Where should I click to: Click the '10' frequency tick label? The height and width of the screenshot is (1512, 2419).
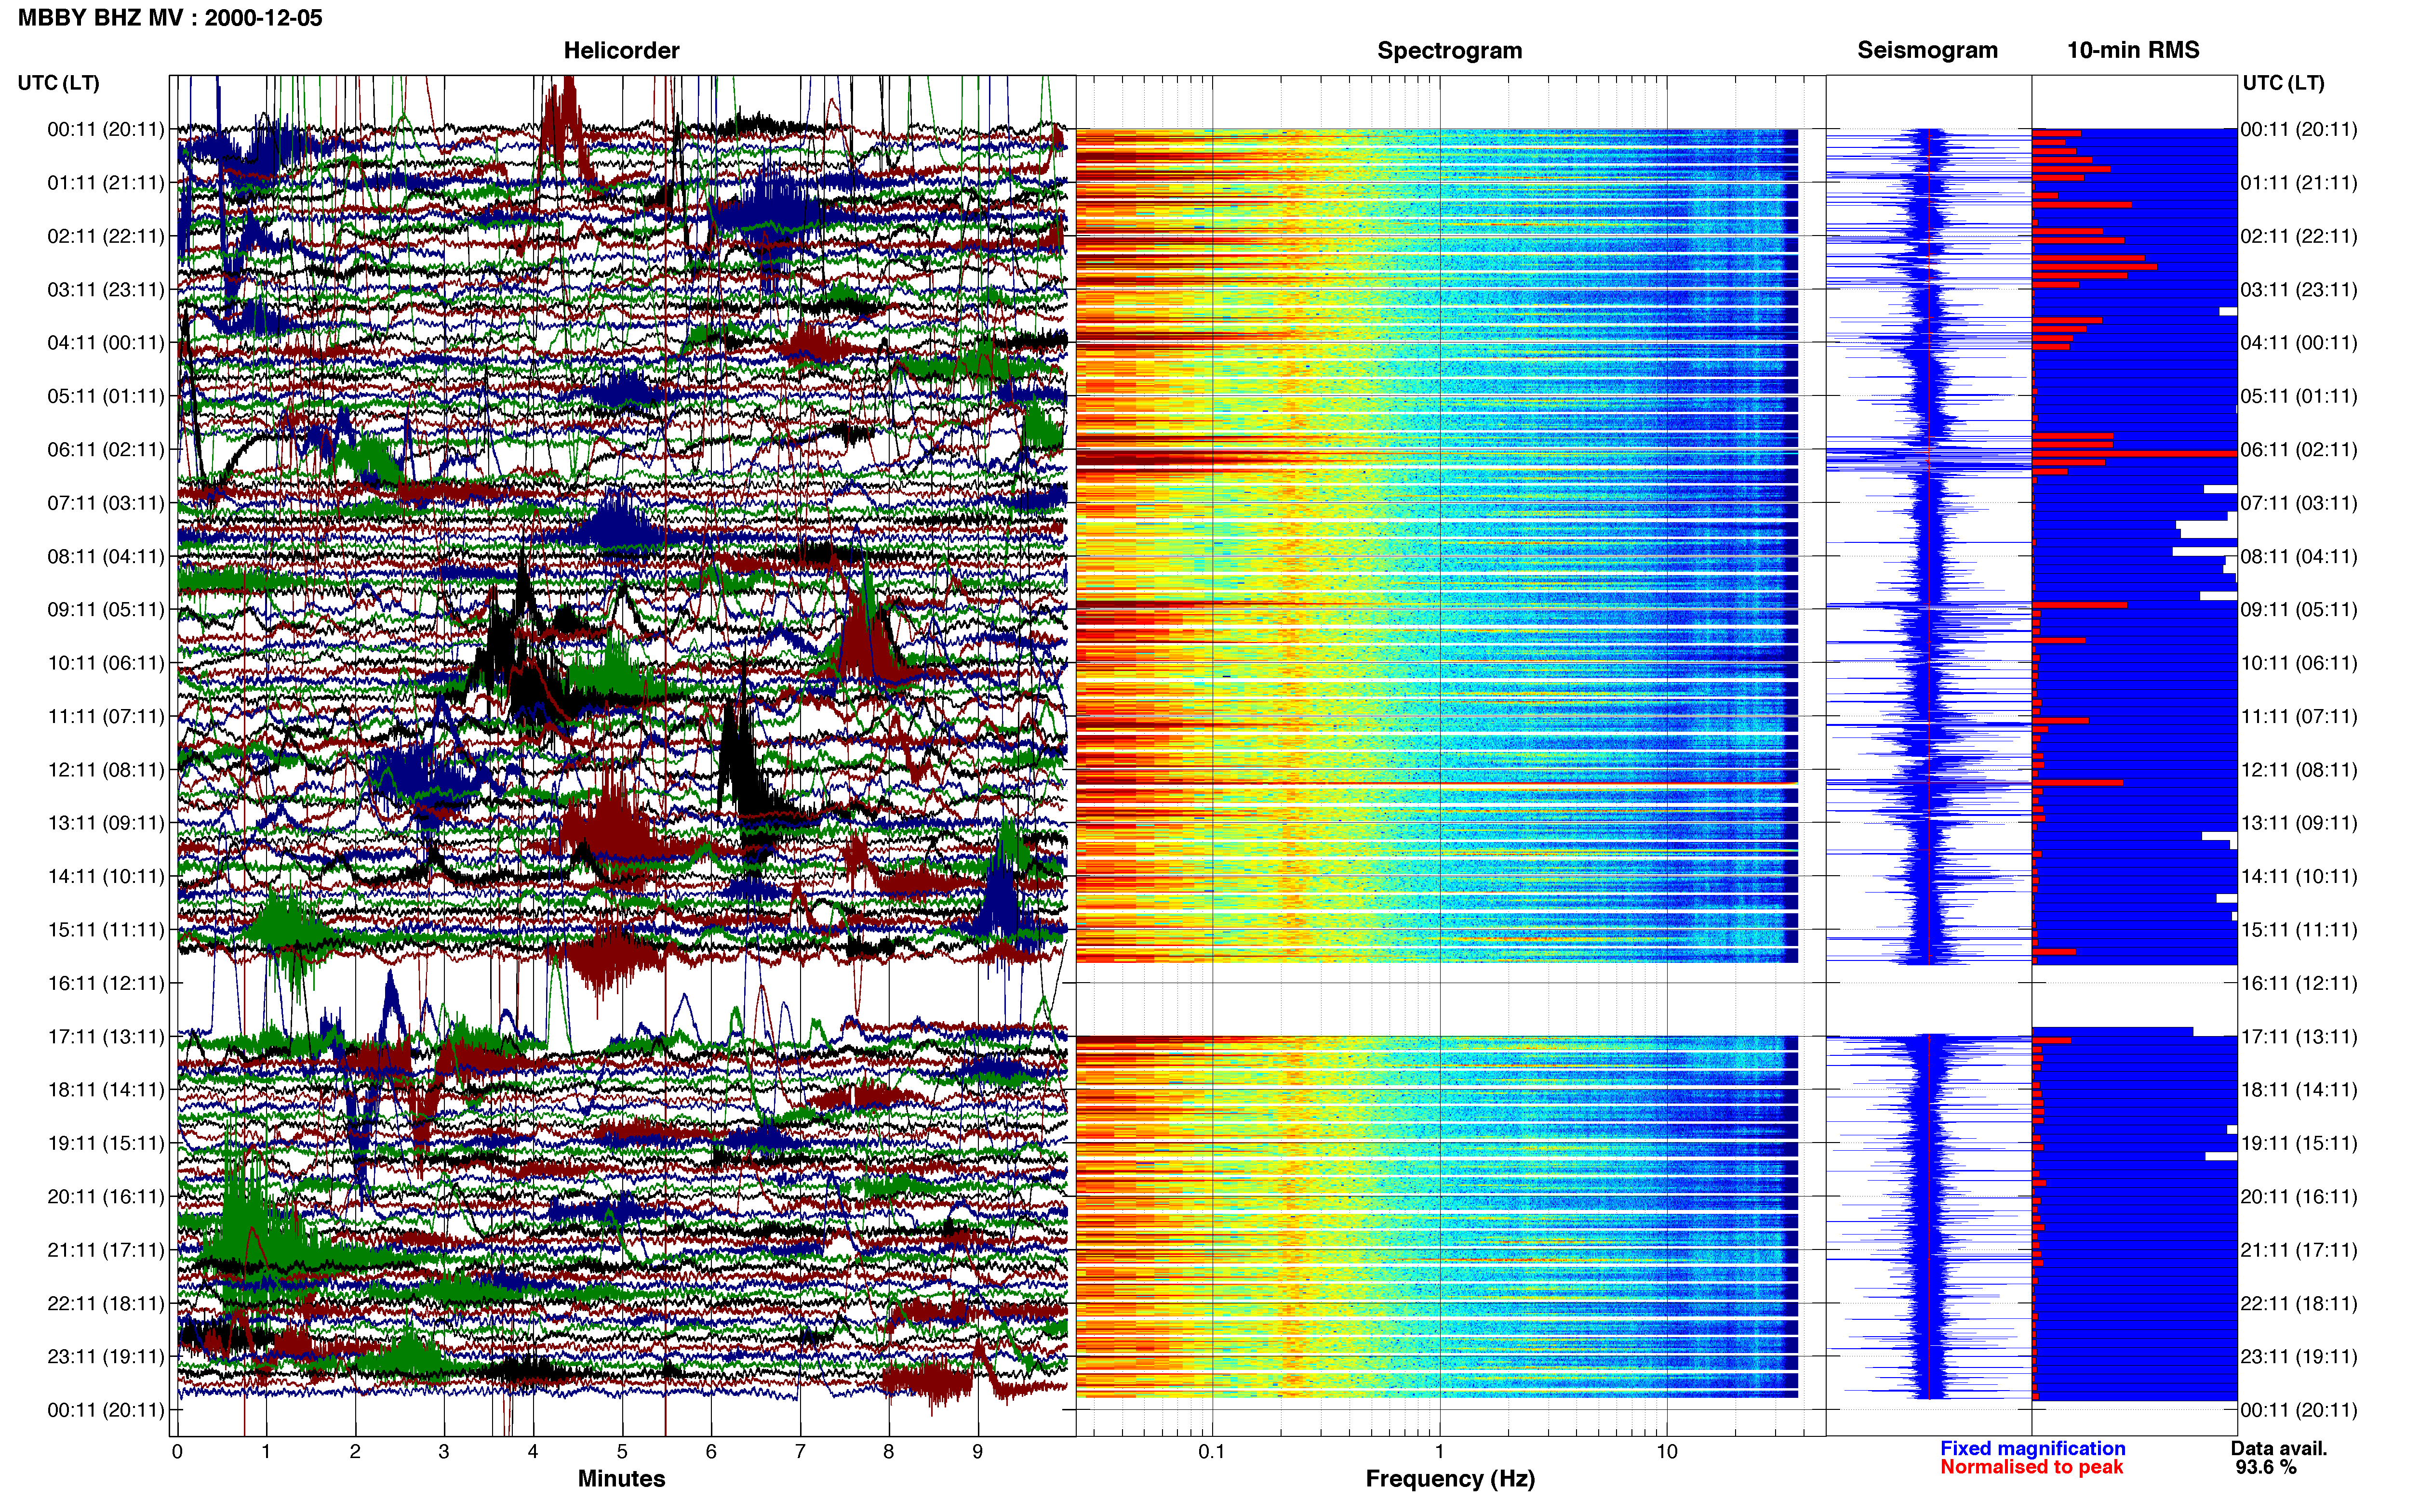click(1667, 1451)
